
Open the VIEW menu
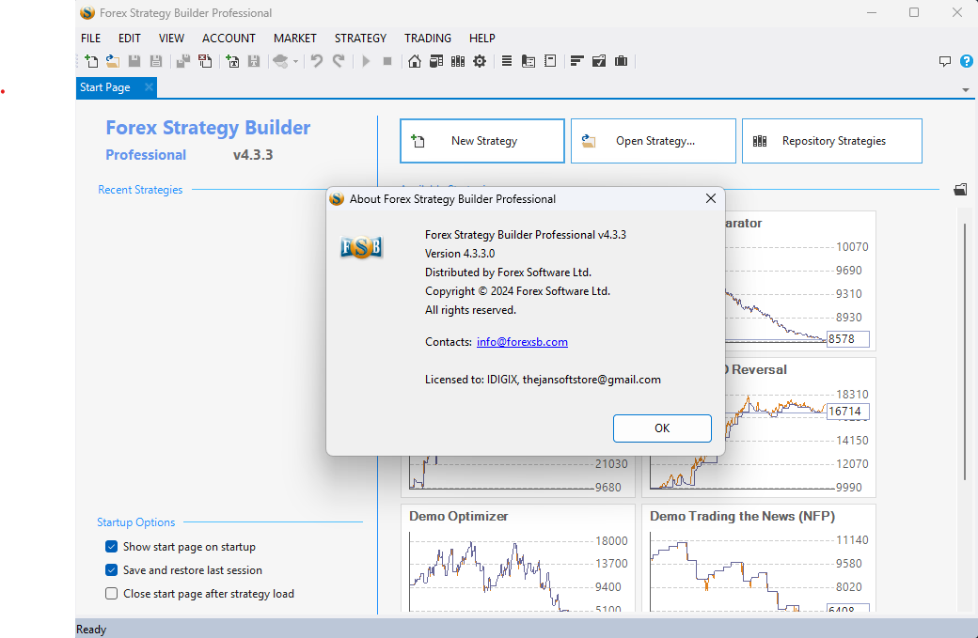171,38
